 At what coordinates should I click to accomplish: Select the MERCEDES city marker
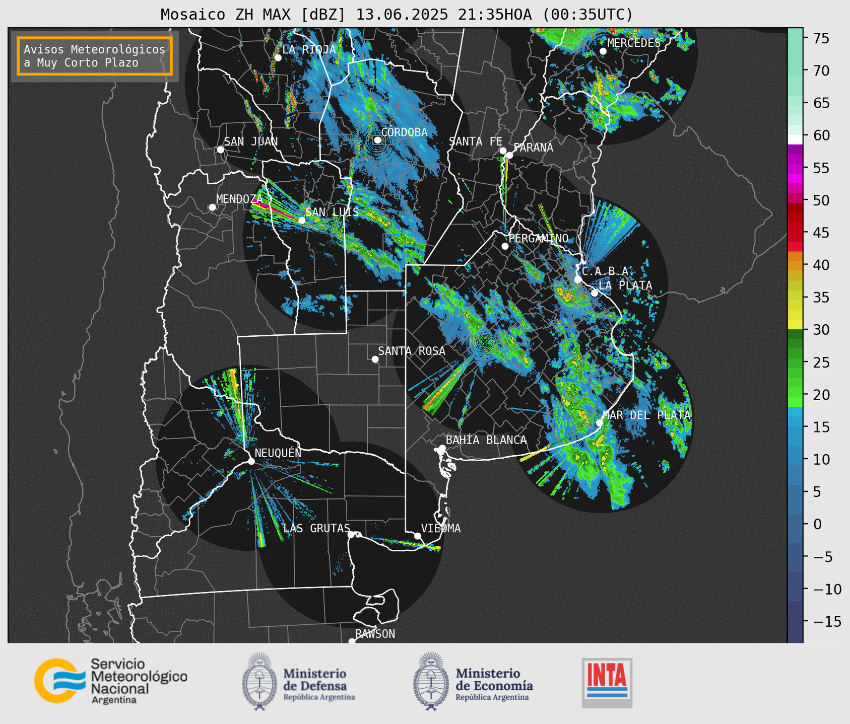tap(603, 51)
